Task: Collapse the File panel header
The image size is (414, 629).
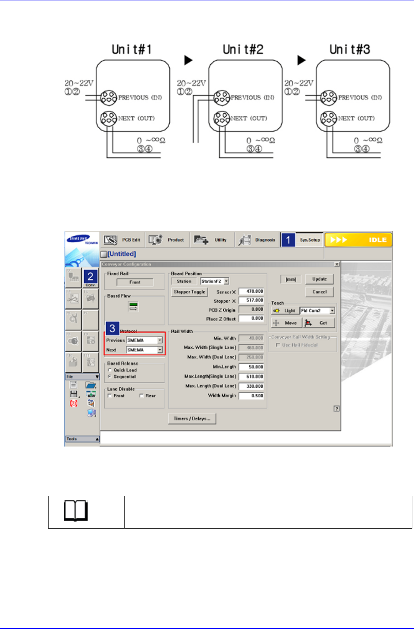Action: [x=83, y=377]
